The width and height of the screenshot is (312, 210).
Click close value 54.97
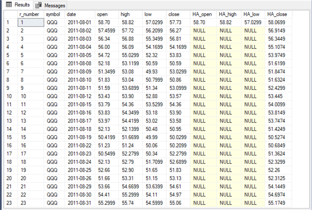tap(178, 195)
